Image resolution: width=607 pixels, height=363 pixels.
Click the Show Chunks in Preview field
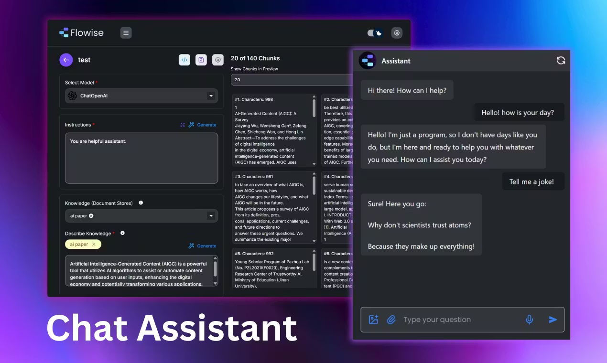[x=292, y=80]
